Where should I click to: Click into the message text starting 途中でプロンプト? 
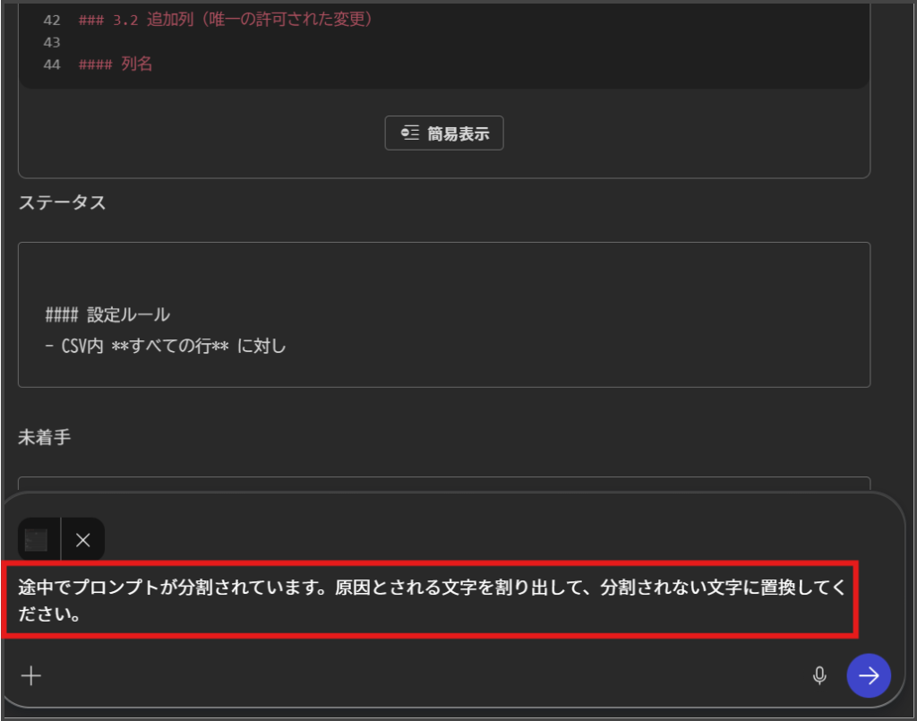269,589
